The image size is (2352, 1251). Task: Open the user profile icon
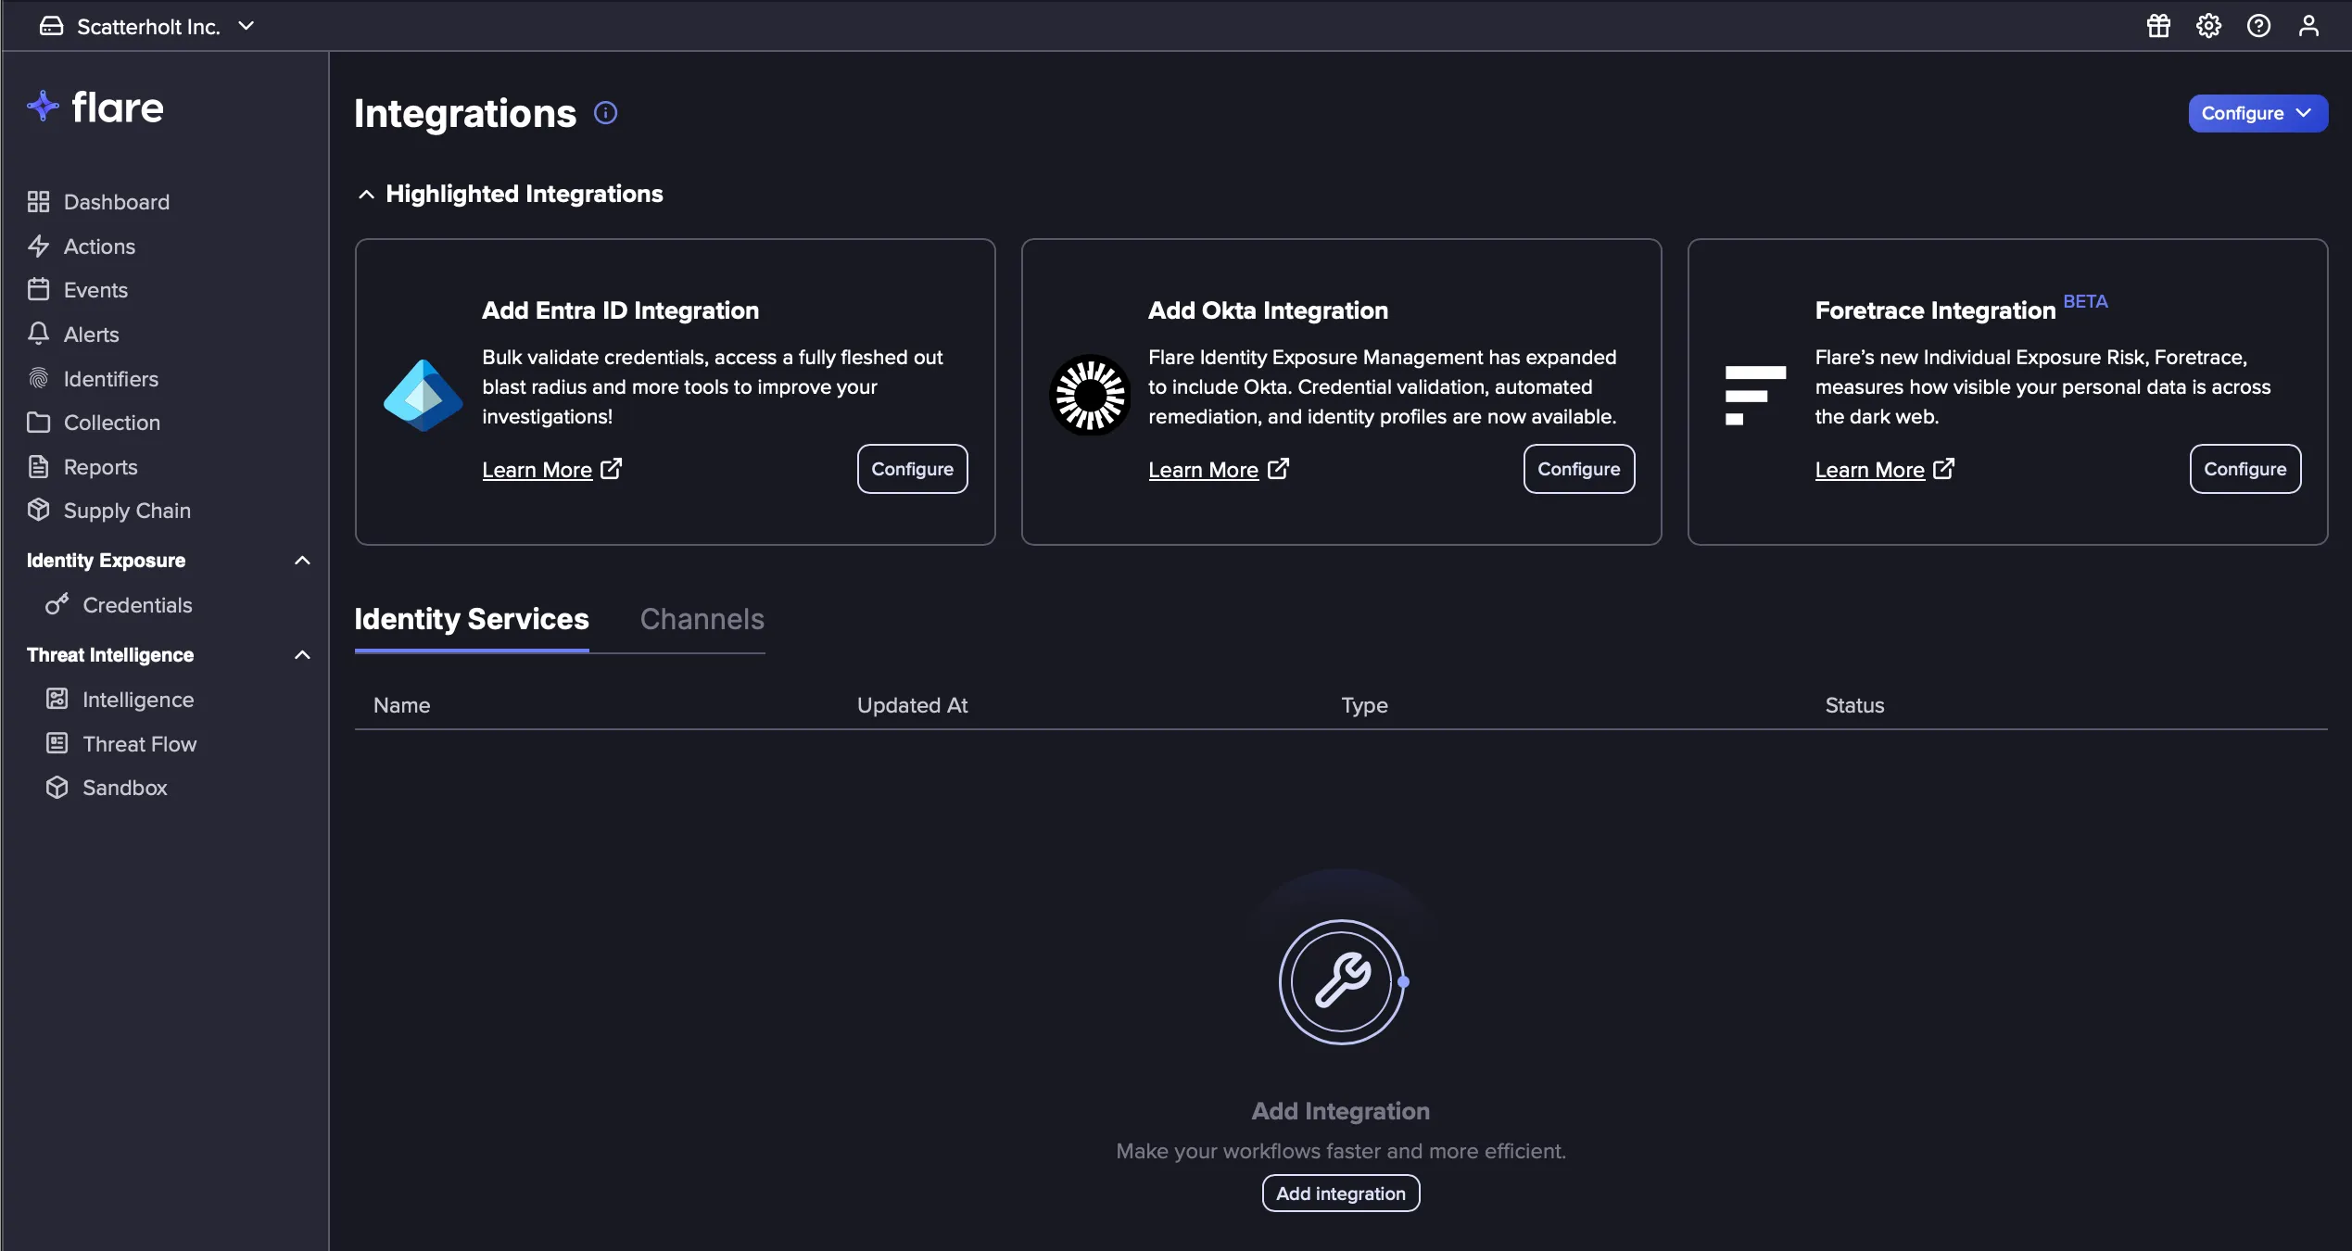[2308, 26]
